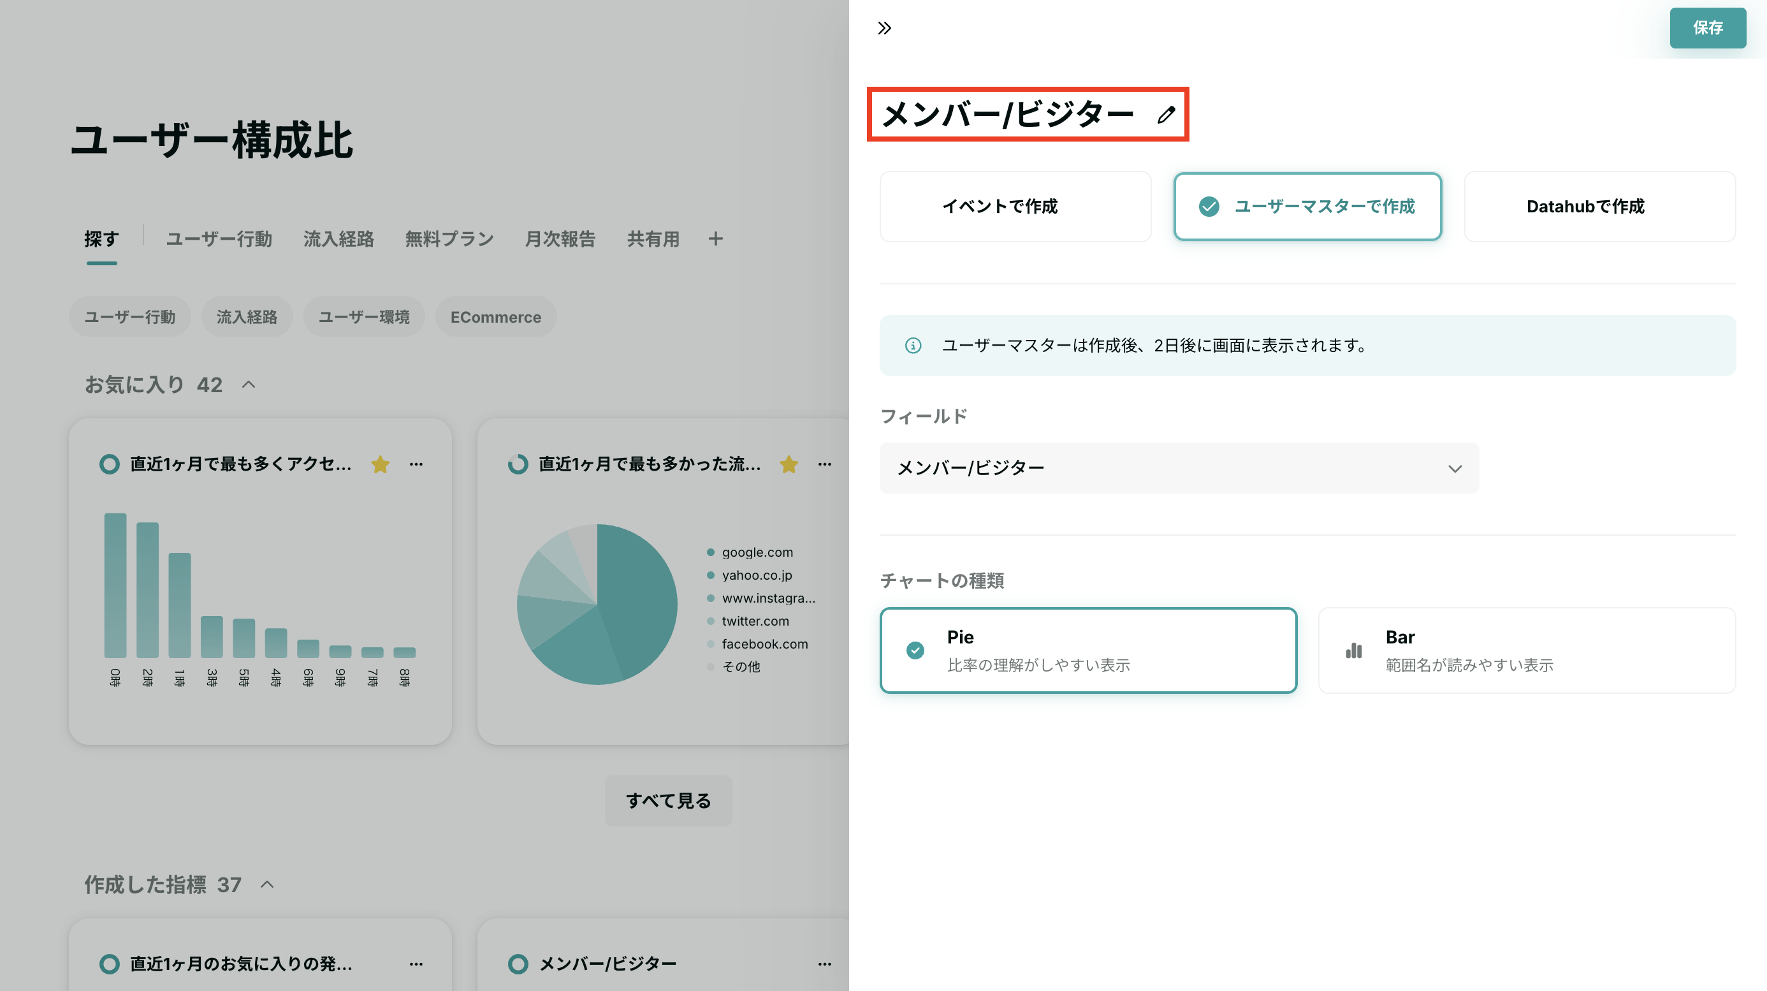Click the ring icon on 直近1ヶ月のお気に入りの発... card
The image size is (1767, 991).
(109, 964)
